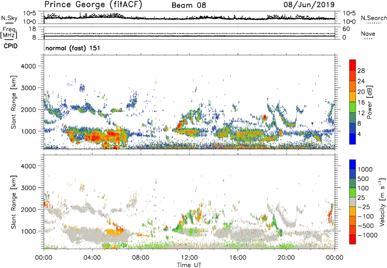Click the 'Velocity [m s⁻¹]' color bar title

click(382, 202)
